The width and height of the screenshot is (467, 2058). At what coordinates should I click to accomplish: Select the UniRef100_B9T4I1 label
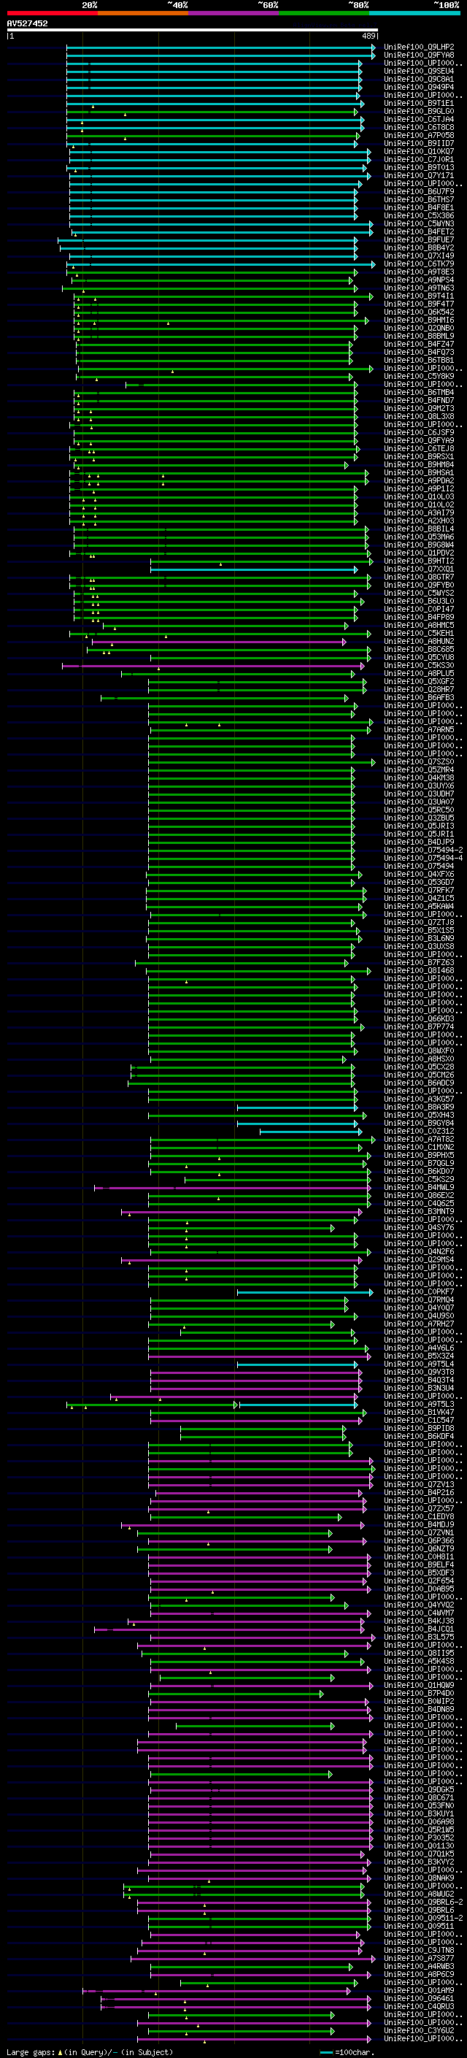click(x=419, y=296)
